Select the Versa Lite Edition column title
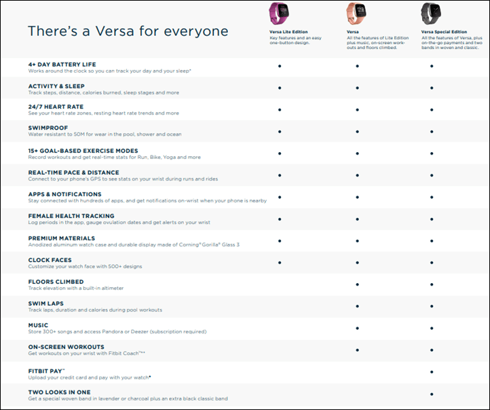 coord(288,32)
